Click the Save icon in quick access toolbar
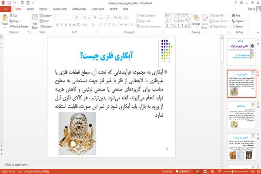The image size is (261, 174). click(x=9, y=3)
